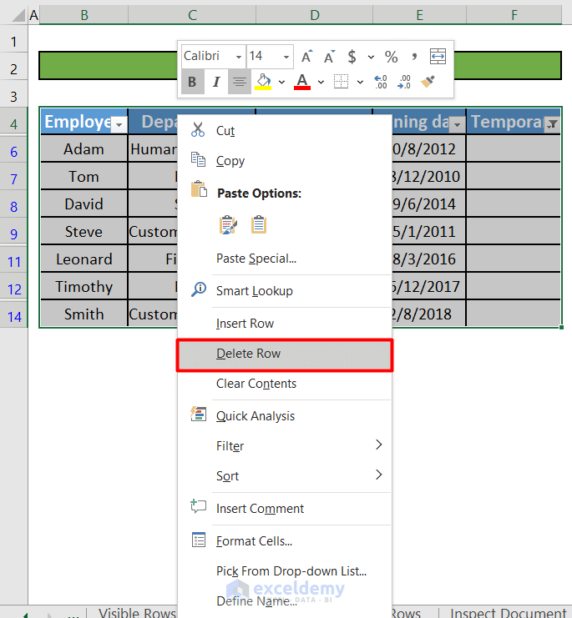Choose Format Cells menu entry
Screen dimensions: 572x618
coord(285,540)
